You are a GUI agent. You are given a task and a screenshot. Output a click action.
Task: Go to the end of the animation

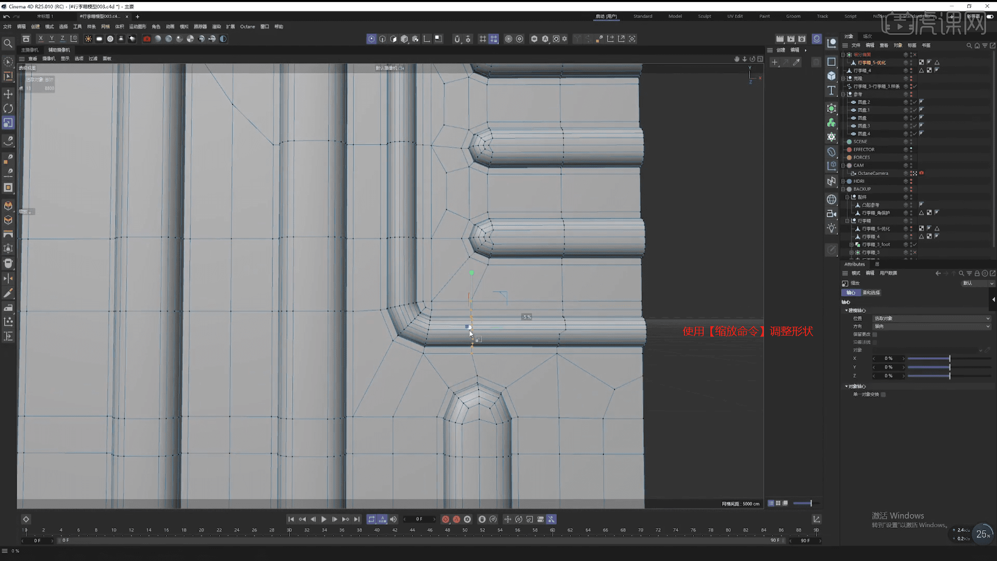(x=357, y=519)
